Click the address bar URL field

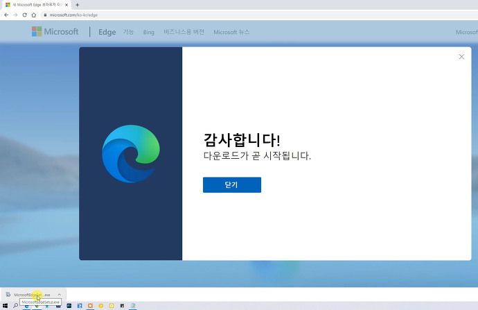coord(259,15)
